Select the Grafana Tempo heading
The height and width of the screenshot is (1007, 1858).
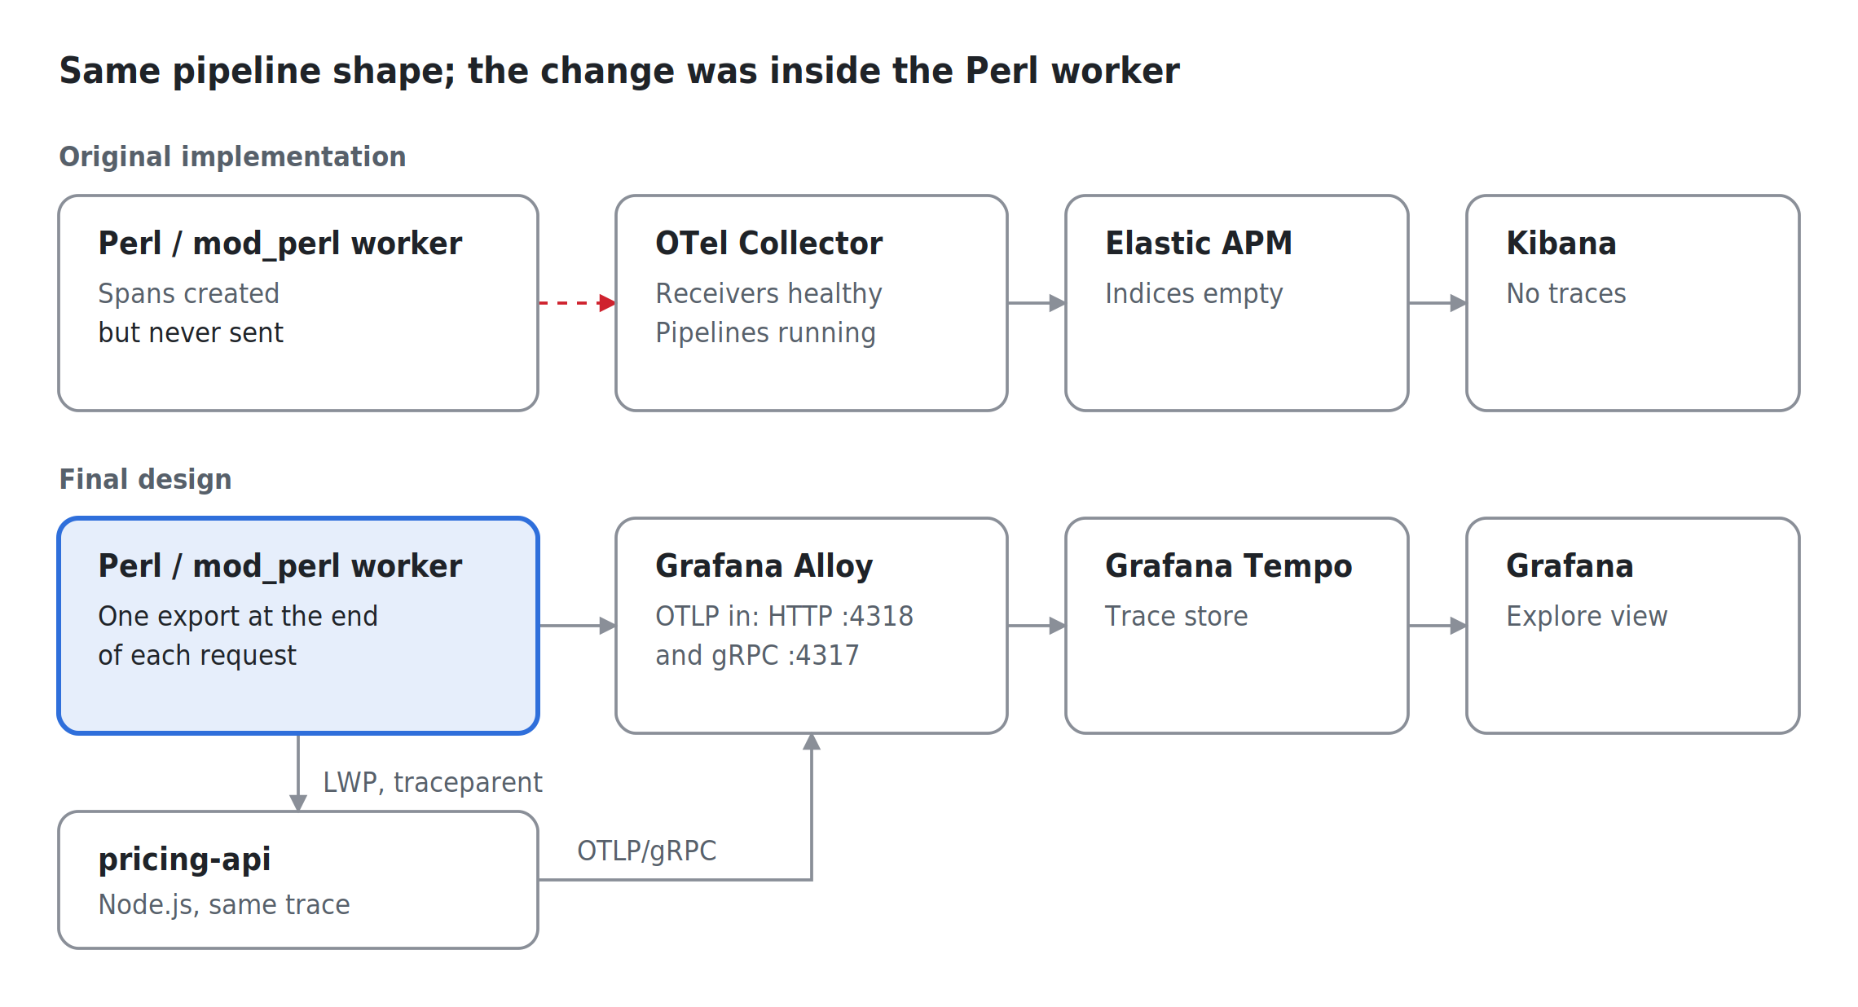(x=1228, y=565)
